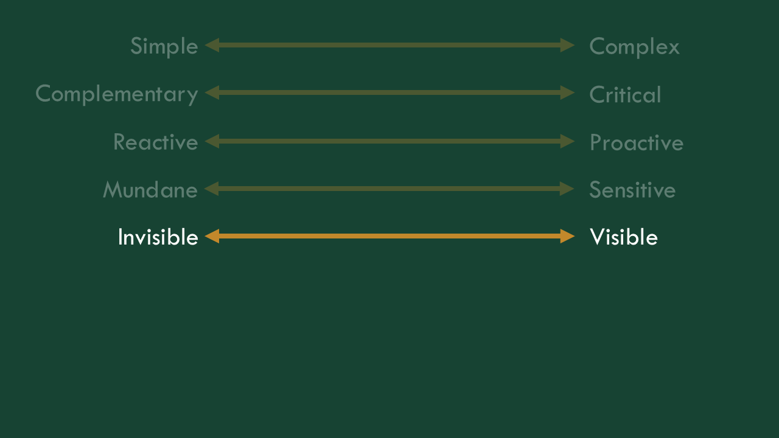
Task: Click the arrowhead beside Reactive
Action: 212,141
